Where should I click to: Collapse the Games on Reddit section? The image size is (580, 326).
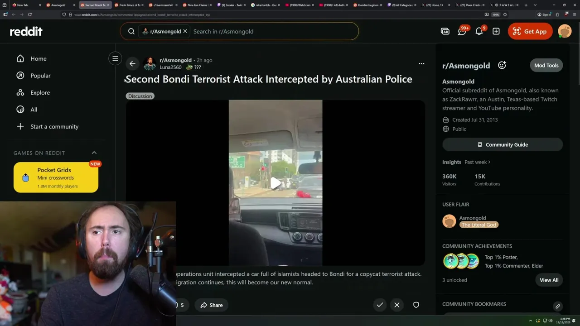(x=94, y=153)
